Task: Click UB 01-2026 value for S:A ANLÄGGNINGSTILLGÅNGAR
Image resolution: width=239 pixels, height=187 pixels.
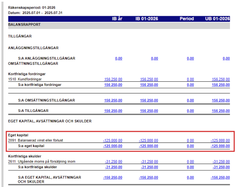Action: (226, 59)
